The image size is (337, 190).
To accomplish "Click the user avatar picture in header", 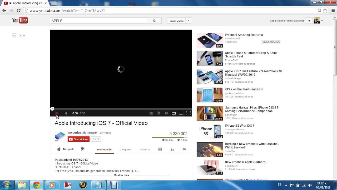I will tap(317, 21).
